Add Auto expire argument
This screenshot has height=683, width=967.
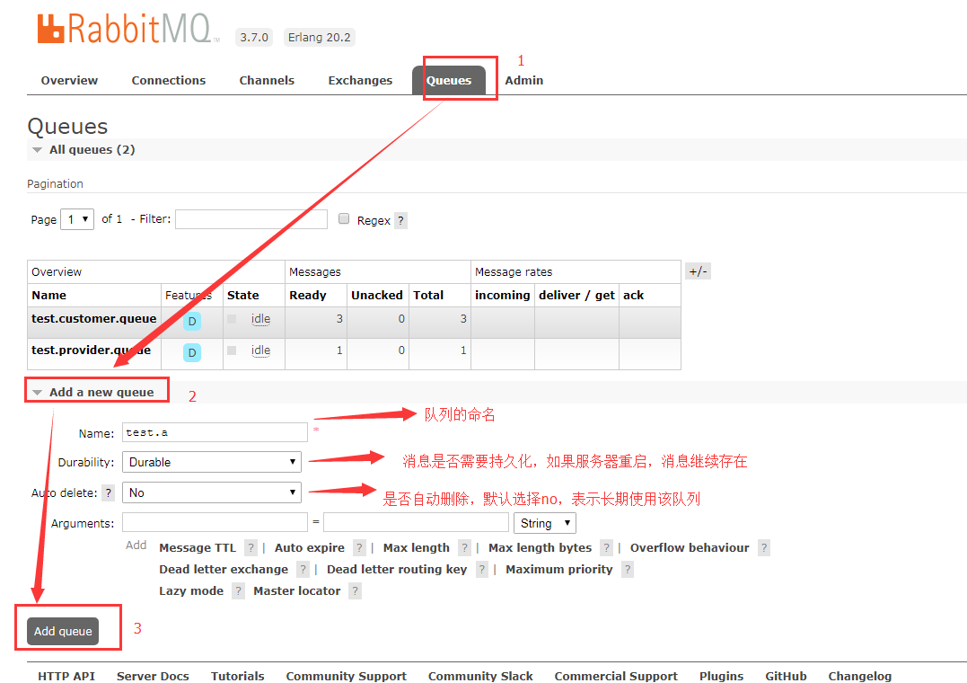(310, 548)
